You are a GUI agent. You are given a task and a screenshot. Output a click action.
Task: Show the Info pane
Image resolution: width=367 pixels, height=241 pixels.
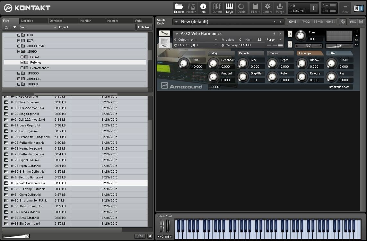pos(203,8)
